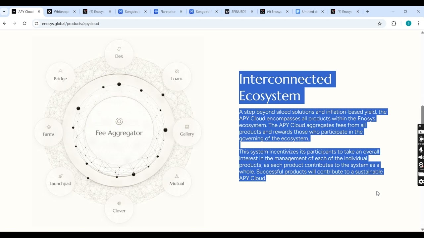Open the Extensions puzzle icon
424x238 pixels.
coord(394,23)
